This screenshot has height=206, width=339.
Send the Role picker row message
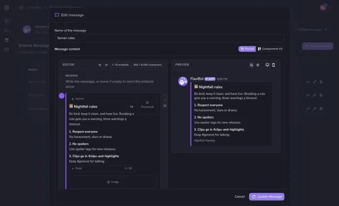pos(308,95)
